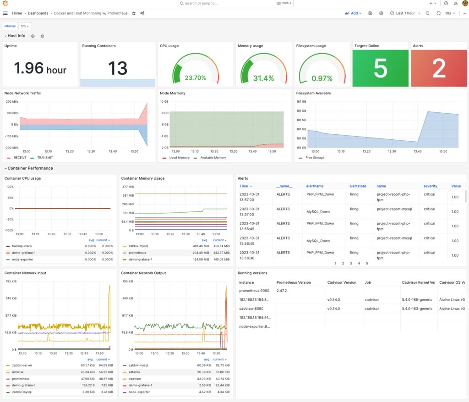Screen dimensions: 469x402
Task: Delete the Host Info row
Action: point(42,36)
